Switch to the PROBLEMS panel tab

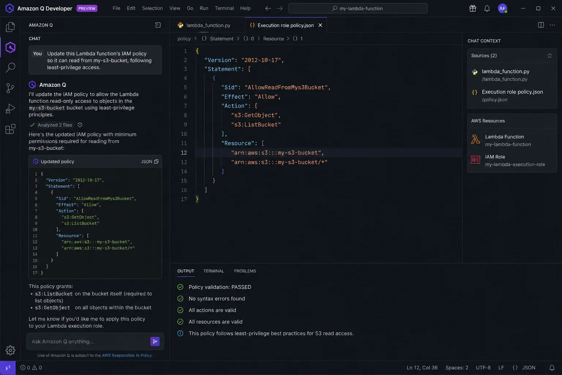pos(245,271)
